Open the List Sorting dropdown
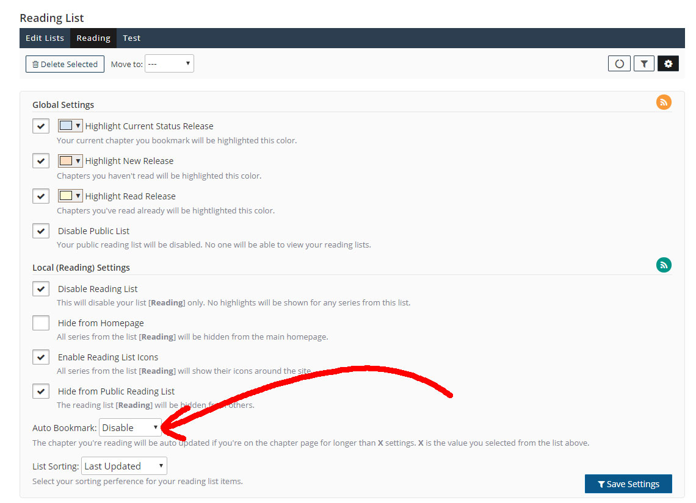The image size is (696, 503). tap(124, 466)
